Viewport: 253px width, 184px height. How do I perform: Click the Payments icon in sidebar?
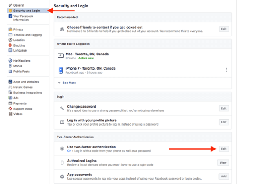point(10,103)
